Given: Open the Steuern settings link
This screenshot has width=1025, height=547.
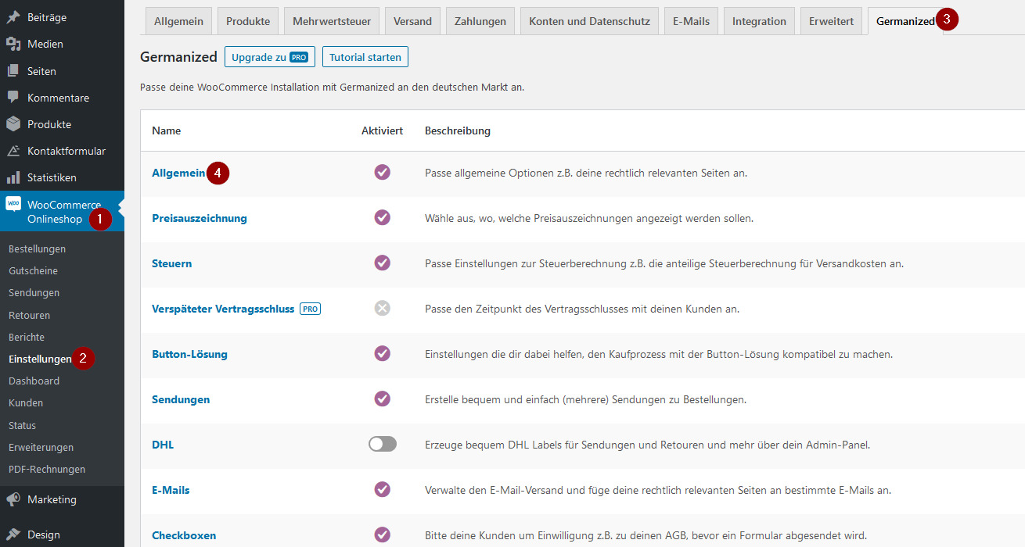Looking at the screenshot, I should click(x=171, y=263).
